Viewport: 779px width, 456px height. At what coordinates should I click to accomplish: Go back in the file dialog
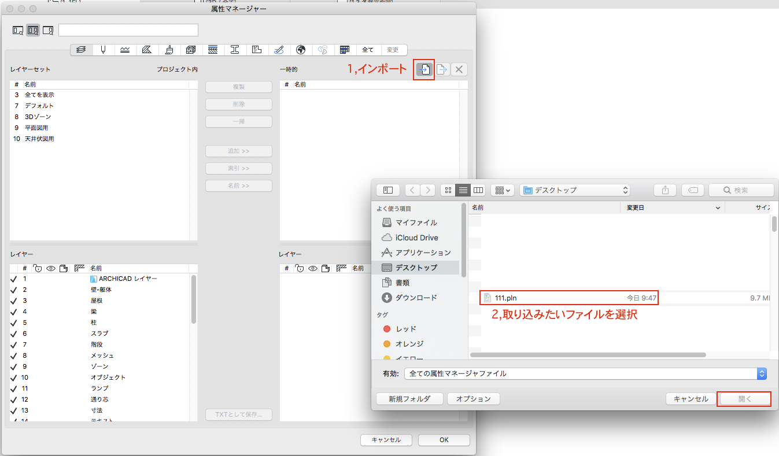pos(413,190)
